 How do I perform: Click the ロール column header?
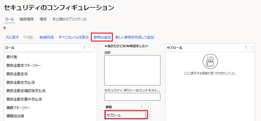pyautogui.click(x=10, y=48)
